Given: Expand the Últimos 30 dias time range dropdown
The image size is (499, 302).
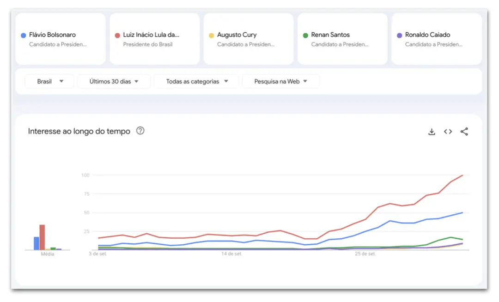Looking at the screenshot, I should [x=114, y=81].
